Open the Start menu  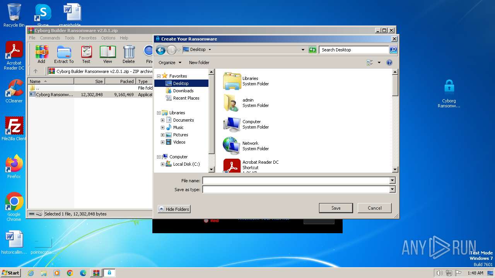pyautogui.click(x=10, y=273)
